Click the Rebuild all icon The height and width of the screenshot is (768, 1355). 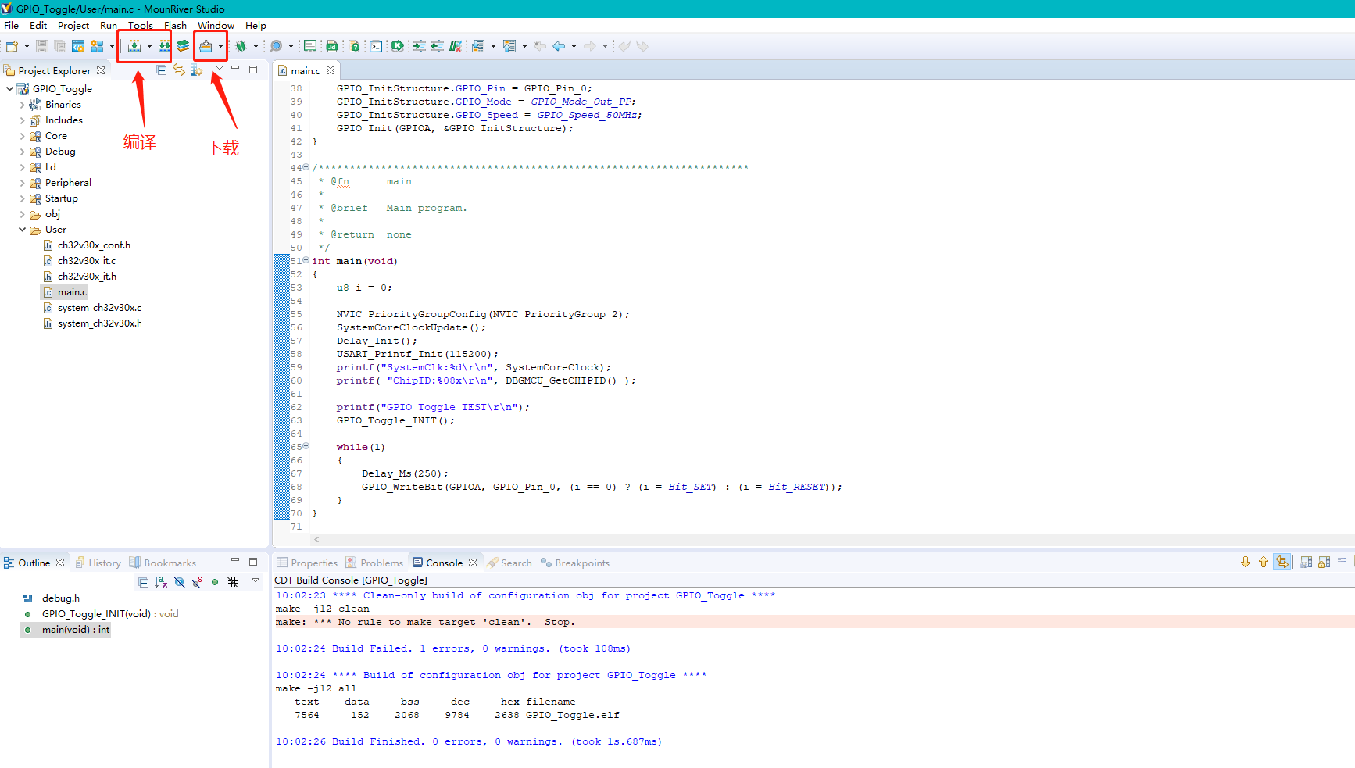click(164, 46)
